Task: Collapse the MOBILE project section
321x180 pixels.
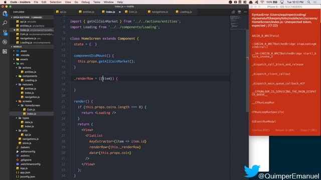Action: point(12,46)
